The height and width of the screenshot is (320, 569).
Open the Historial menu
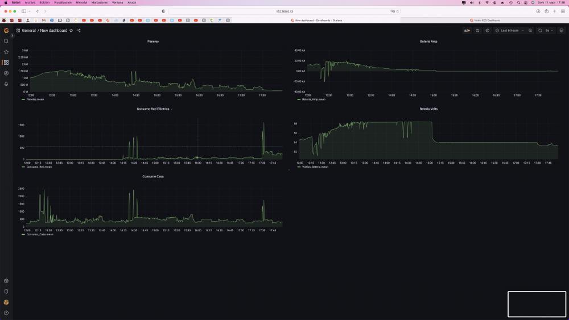tap(81, 2)
